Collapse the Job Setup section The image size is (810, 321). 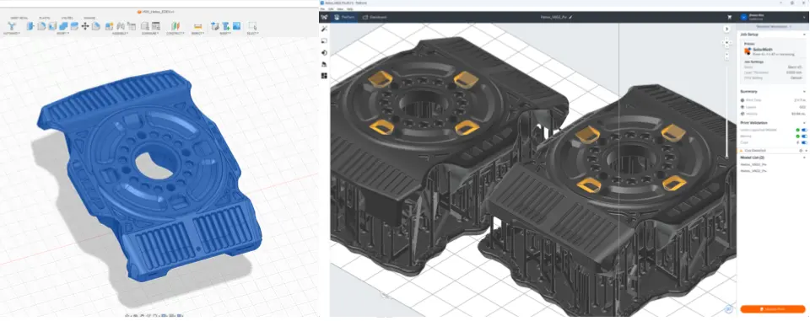pos(804,35)
